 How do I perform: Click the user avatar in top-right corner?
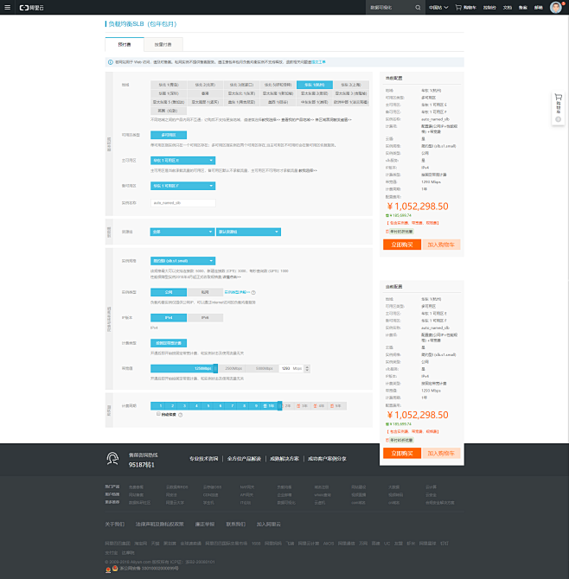[x=555, y=7]
